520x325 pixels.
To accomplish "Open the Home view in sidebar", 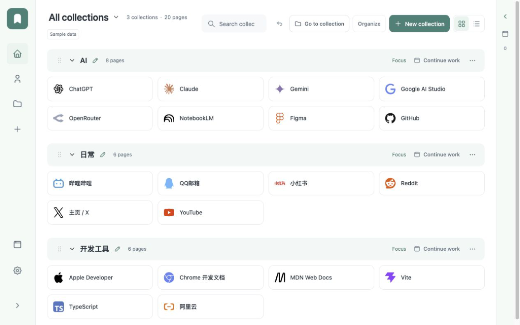I will click(x=17, y=54).
